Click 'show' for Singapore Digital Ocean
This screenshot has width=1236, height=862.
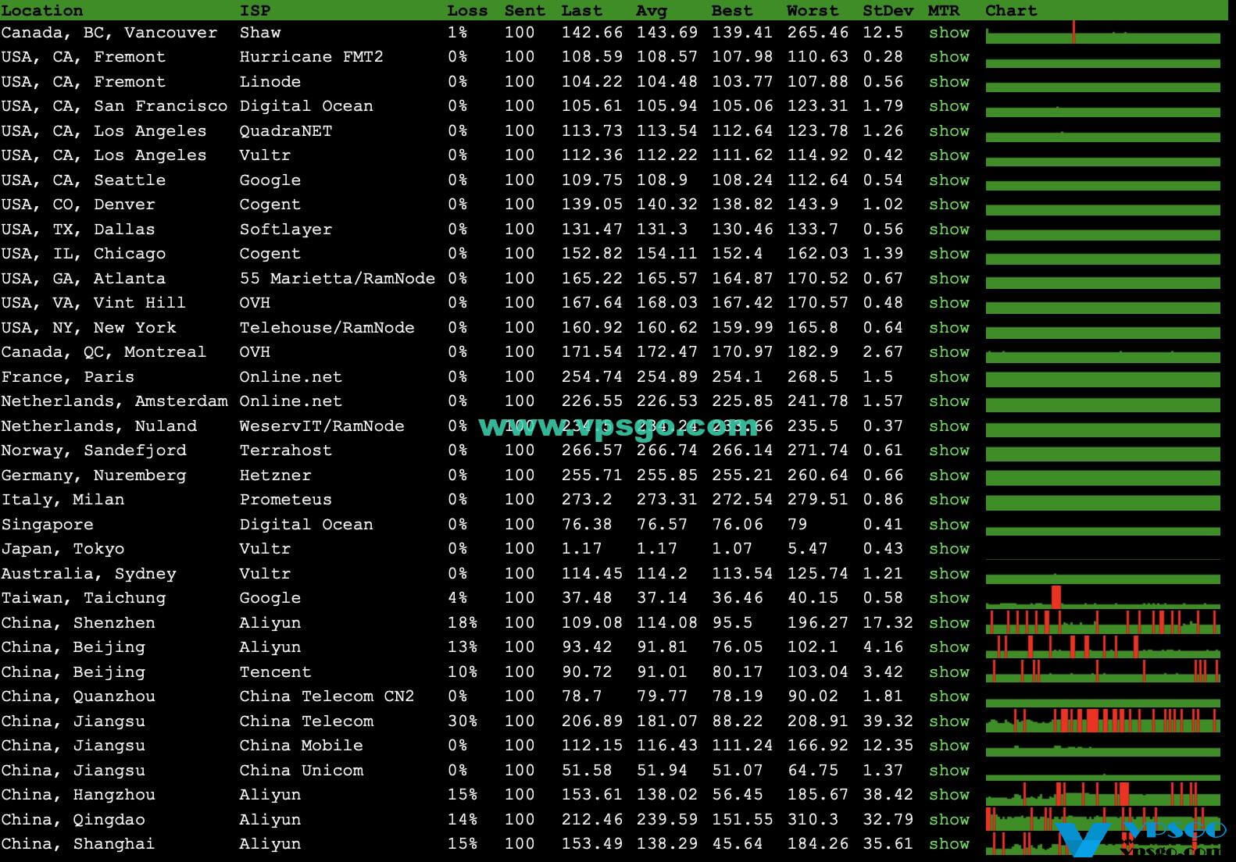click(x=948, y=525)
